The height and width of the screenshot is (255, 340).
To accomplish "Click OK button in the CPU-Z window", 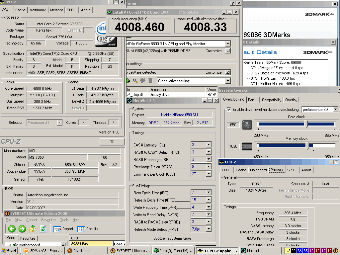I will pos(112,141).
